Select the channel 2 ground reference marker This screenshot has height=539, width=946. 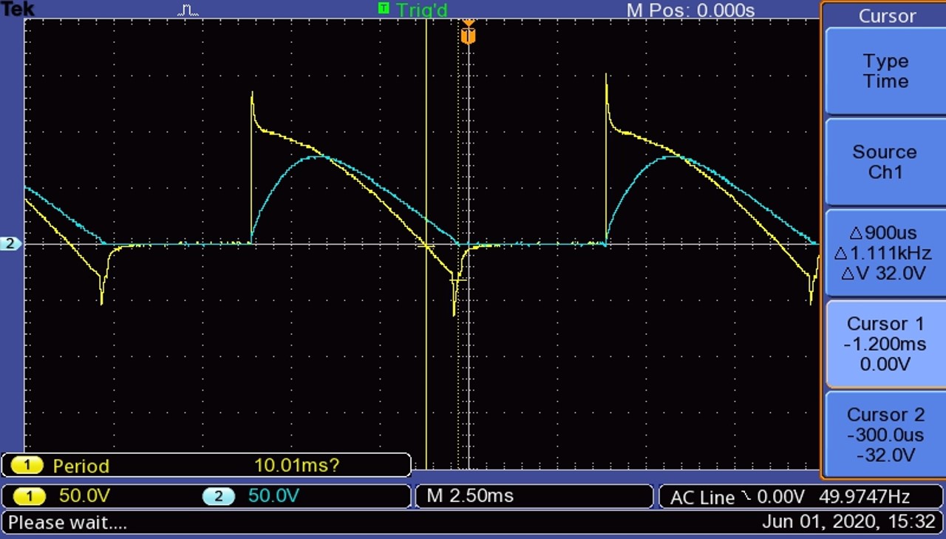pos(11,243)
